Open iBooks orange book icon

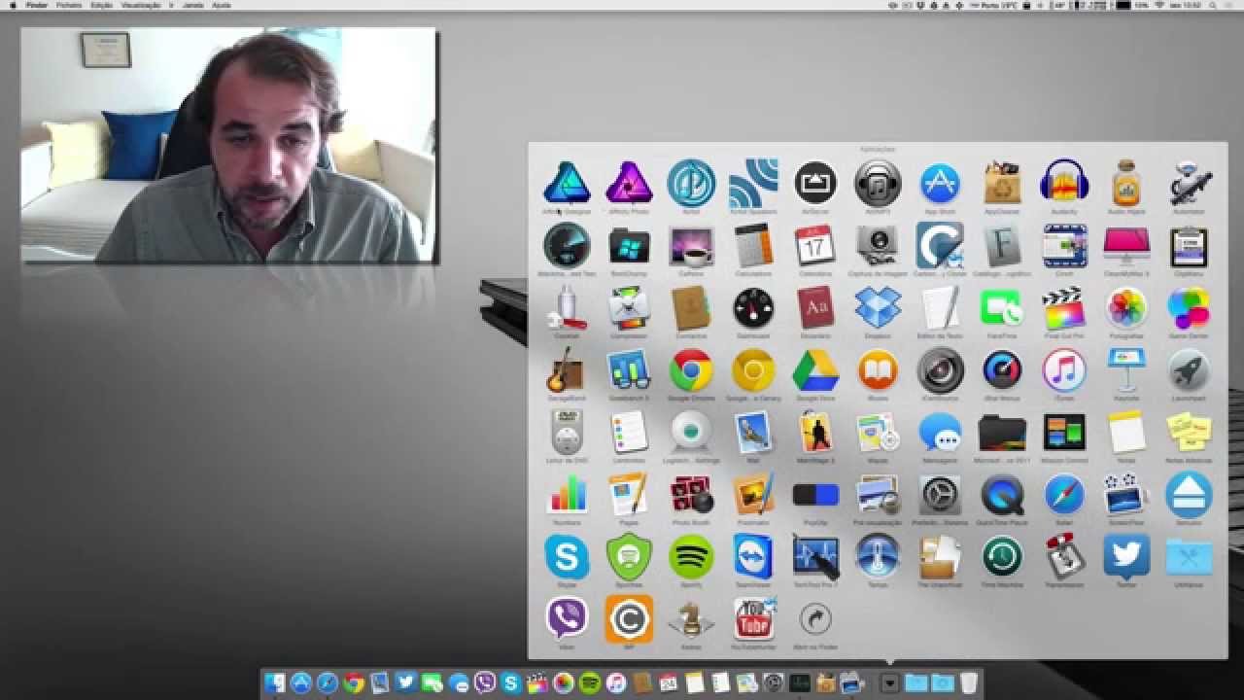[x=878, y=370]
